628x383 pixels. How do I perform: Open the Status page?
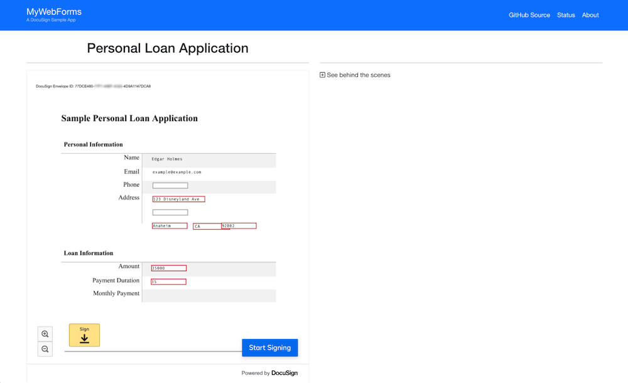pos(566,14)
